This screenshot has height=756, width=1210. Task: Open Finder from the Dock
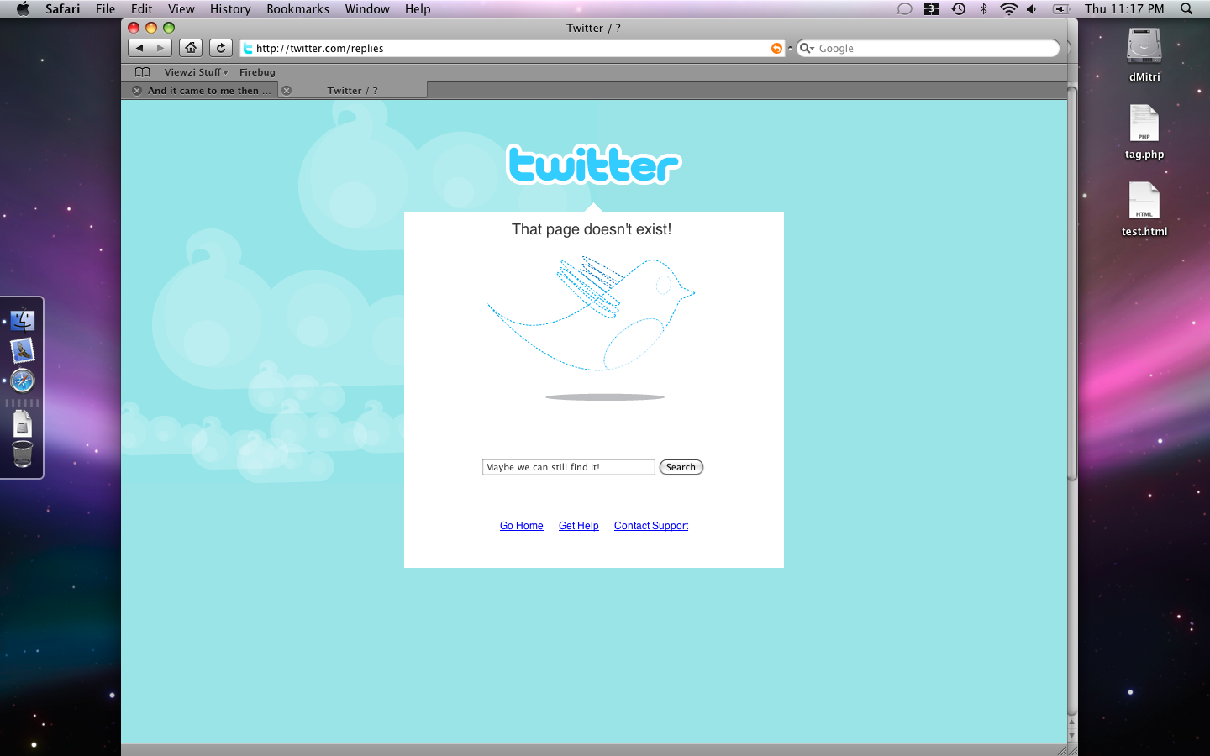tap(23, 320)
